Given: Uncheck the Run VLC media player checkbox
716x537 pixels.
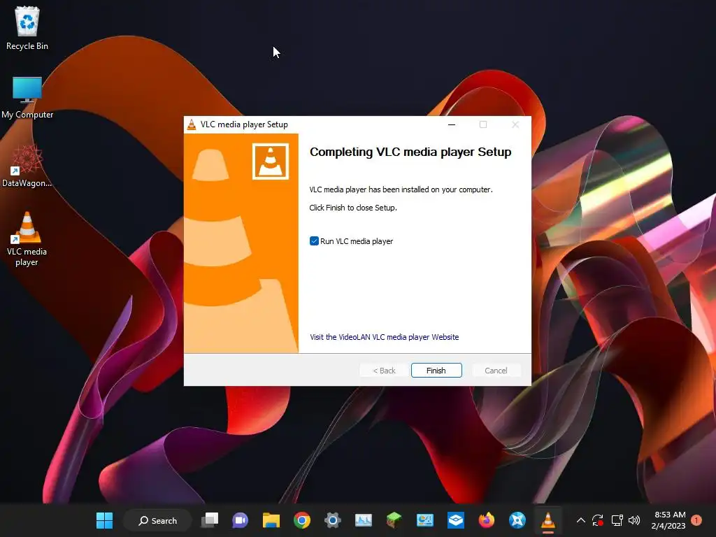Looking at the screenshot, I should pos(314,241).
